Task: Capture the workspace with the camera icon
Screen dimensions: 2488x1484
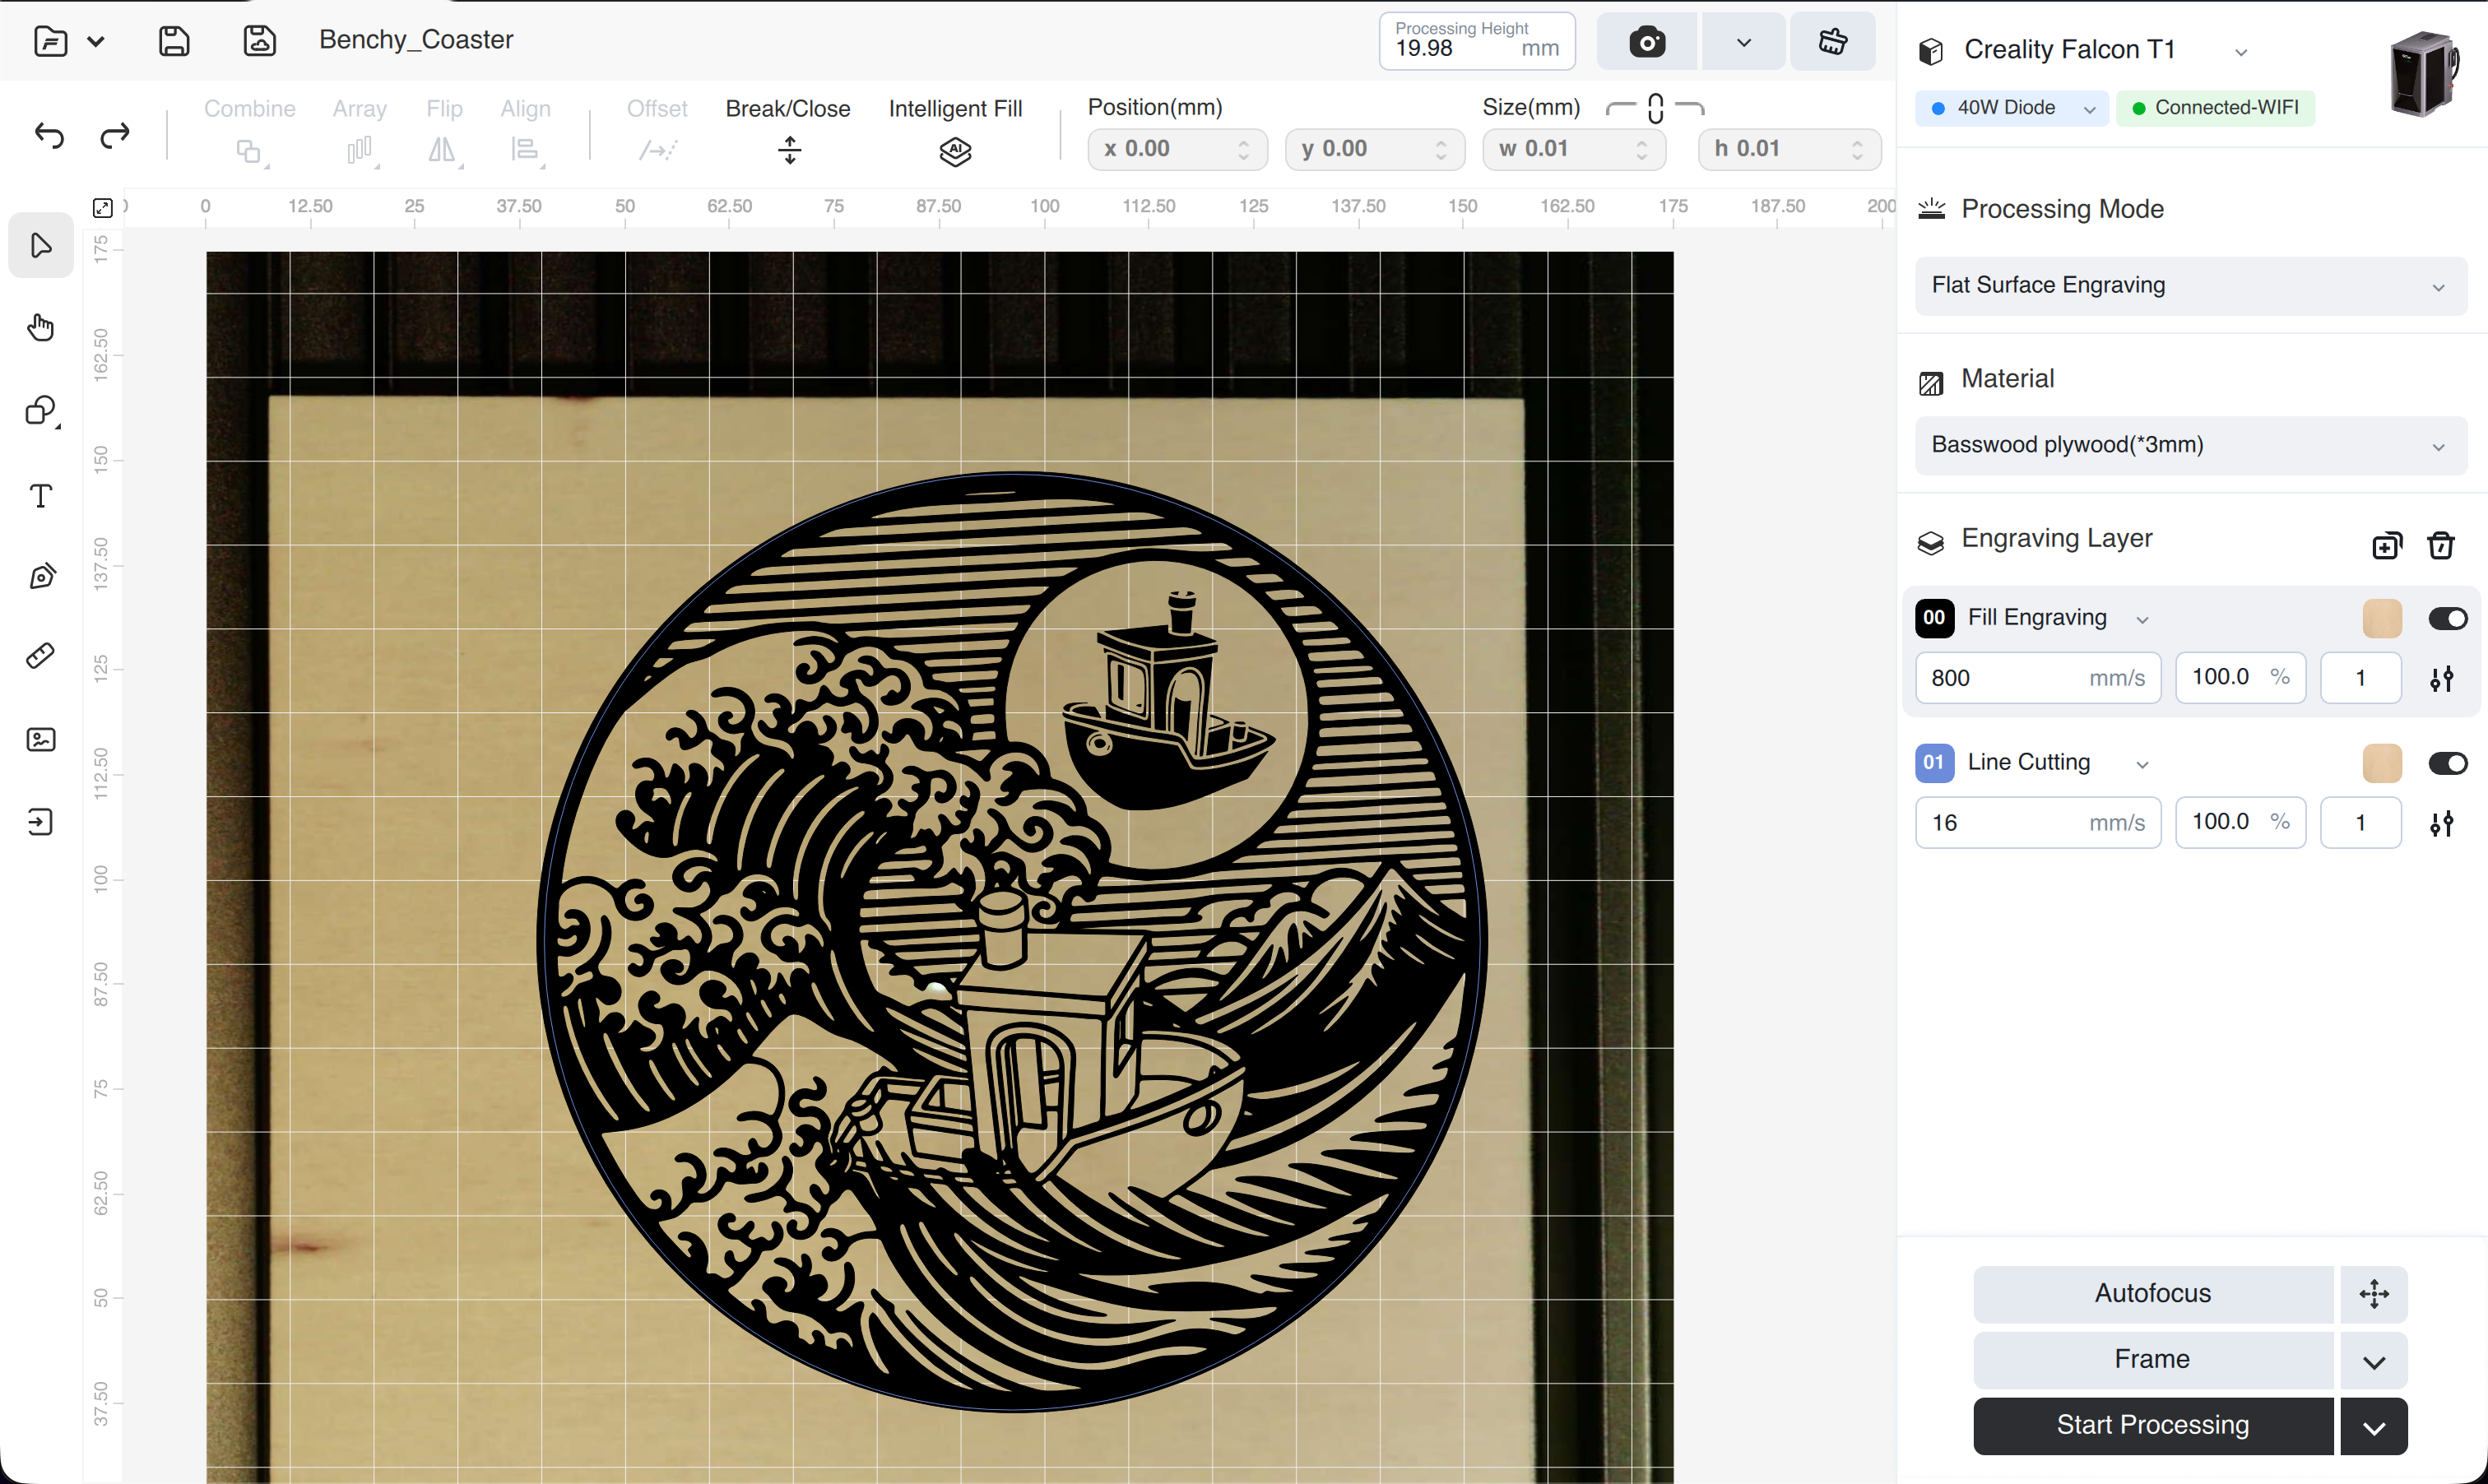Action: coord(1647,42)
